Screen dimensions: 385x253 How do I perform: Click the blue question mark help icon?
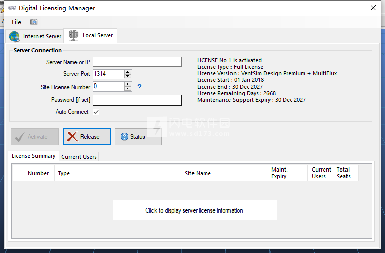tap(139, 87)
